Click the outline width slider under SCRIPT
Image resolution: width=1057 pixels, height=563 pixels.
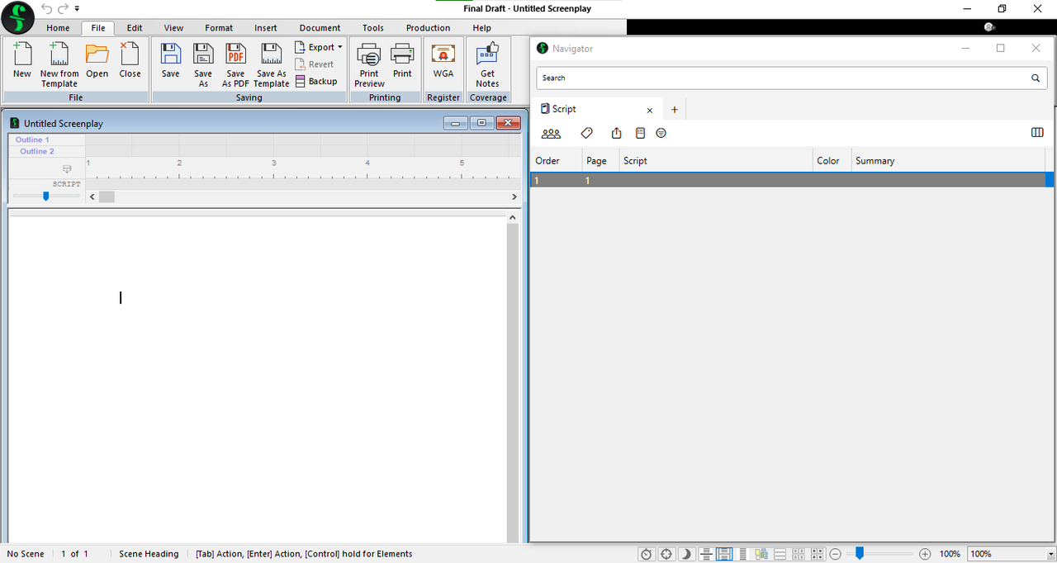coord(46,196)
